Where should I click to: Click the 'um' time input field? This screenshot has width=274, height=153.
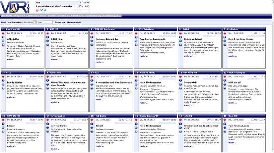click(48, 22)
